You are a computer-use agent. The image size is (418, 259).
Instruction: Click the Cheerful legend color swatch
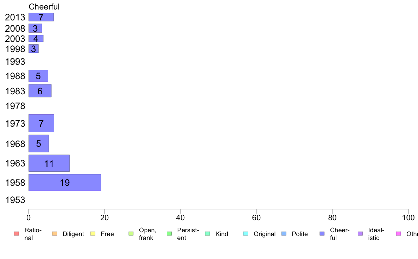[x=322, y=234]
